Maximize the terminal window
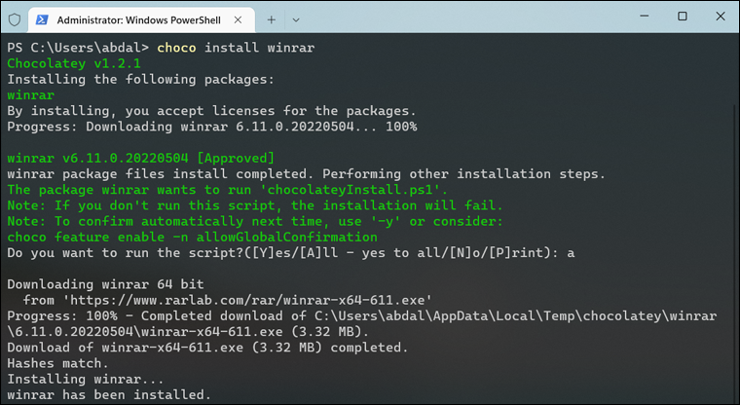 click(682, 16)
